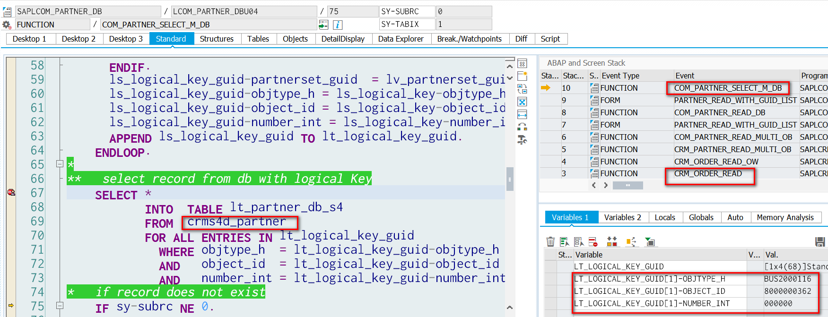Open the Objects tab
The image size is (828, 317).
(295, 39)
